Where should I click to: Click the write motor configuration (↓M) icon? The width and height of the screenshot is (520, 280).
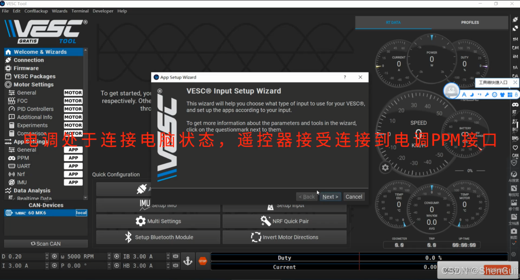click(x=515, y=57)
